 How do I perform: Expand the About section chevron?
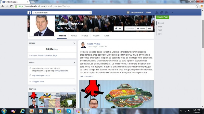point(74,62)
